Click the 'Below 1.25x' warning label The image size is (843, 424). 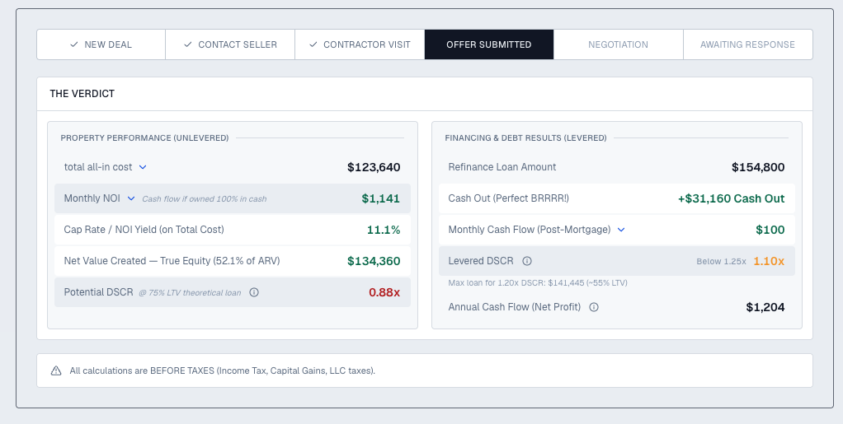pyautogui.click(x=721, y=262)
